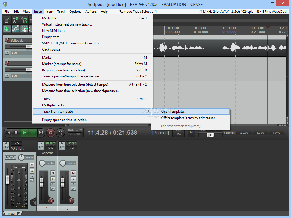The height and width of the screenshot is (218, 291).
Task: Close the Mixer docker tab
Action: pos(18,213)
